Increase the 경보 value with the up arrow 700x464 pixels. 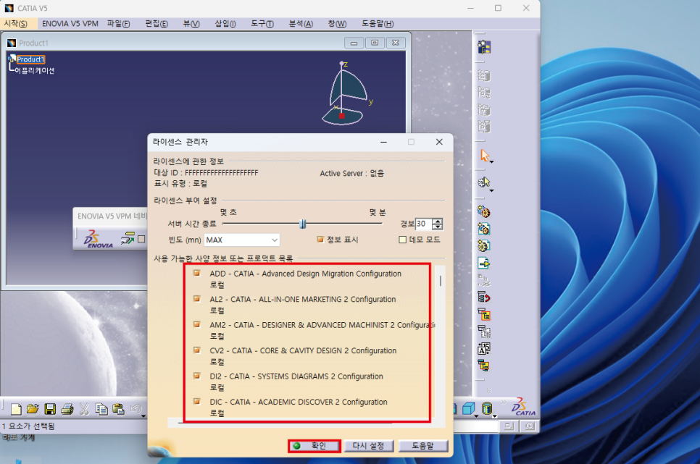point(438,222)
